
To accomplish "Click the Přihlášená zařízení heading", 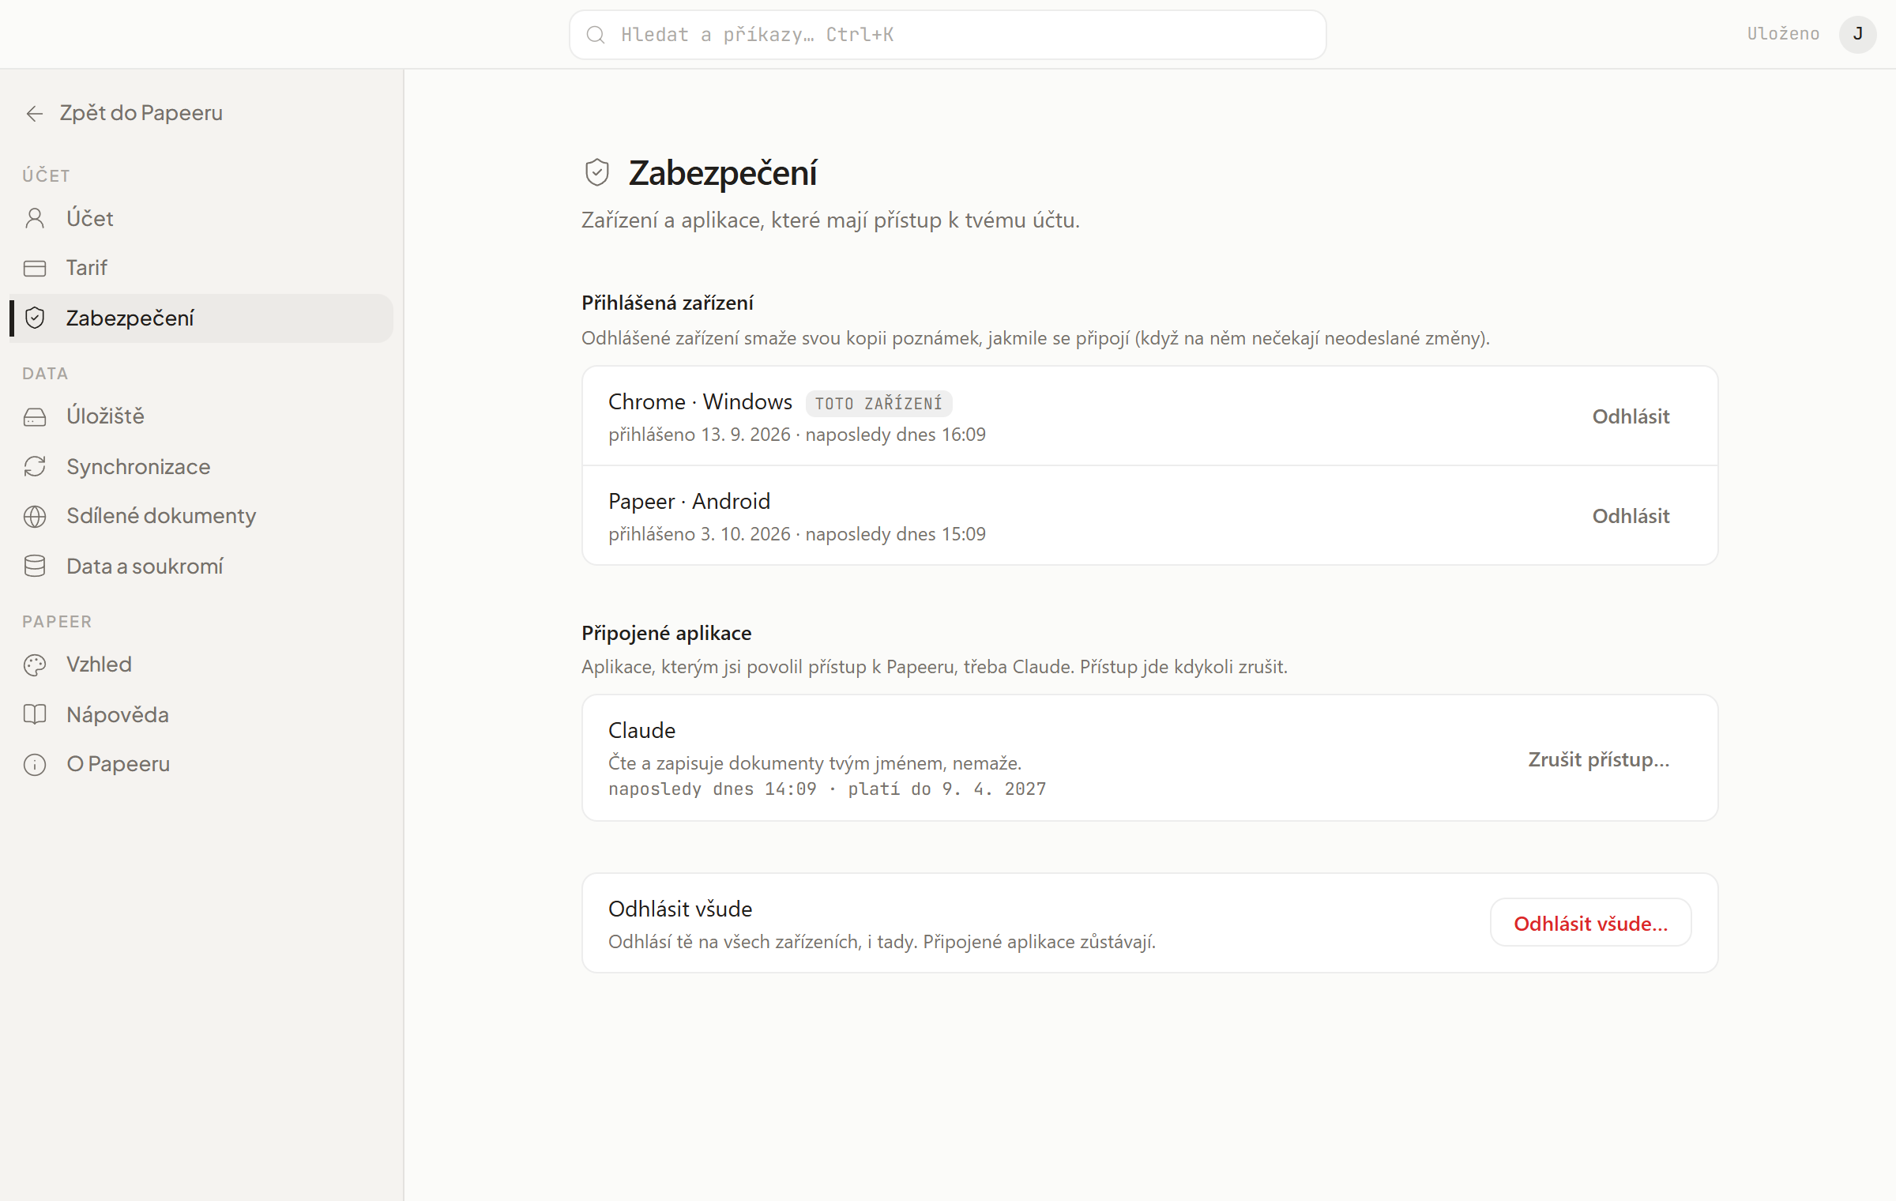I will click(667, 303).
